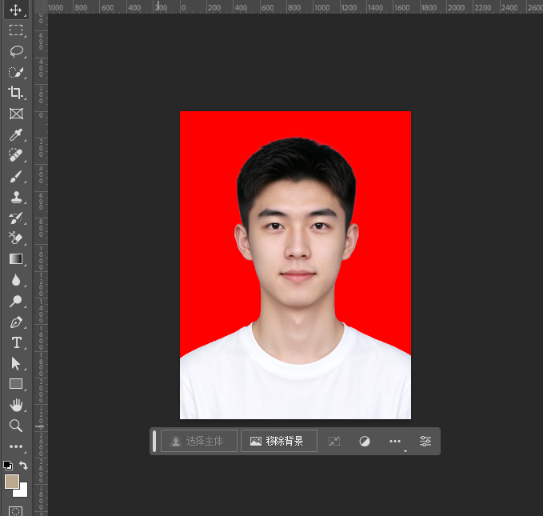Open the properties sliders icon in taskbar
Image resolution: width=543 pixels, height=516 pixels.
click(x=425, y=441)
